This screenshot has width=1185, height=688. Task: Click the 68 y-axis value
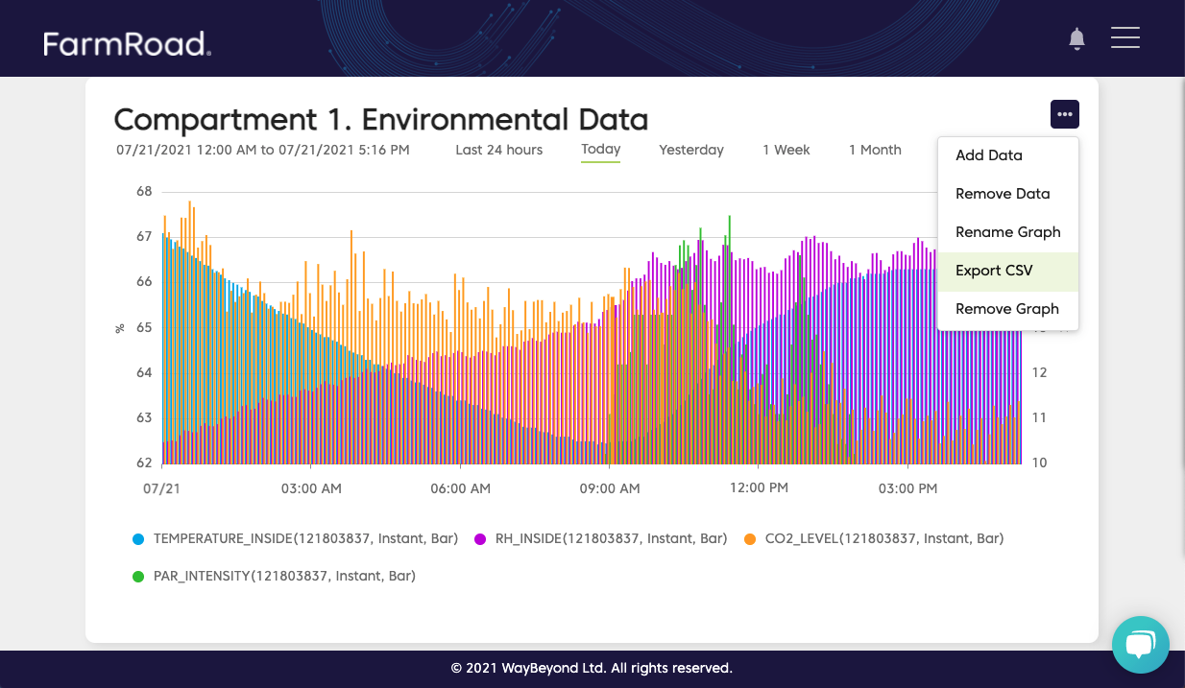click(x=144, y=191)
